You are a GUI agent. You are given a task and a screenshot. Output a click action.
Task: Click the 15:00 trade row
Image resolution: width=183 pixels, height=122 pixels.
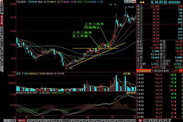pyautogui.click(x=160, y=117)
